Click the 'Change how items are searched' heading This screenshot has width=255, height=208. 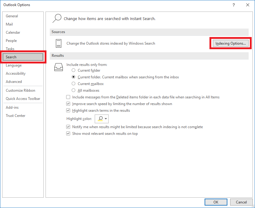110,19
